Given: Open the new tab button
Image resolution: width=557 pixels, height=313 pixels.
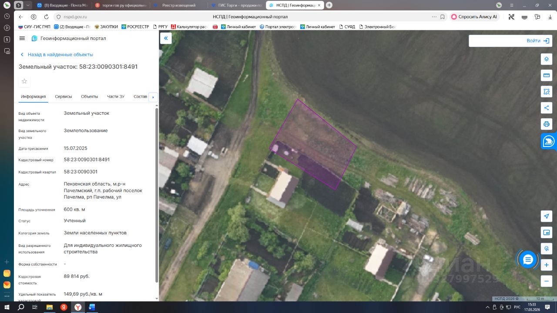Looking at the screenshot, I should 329,5.
